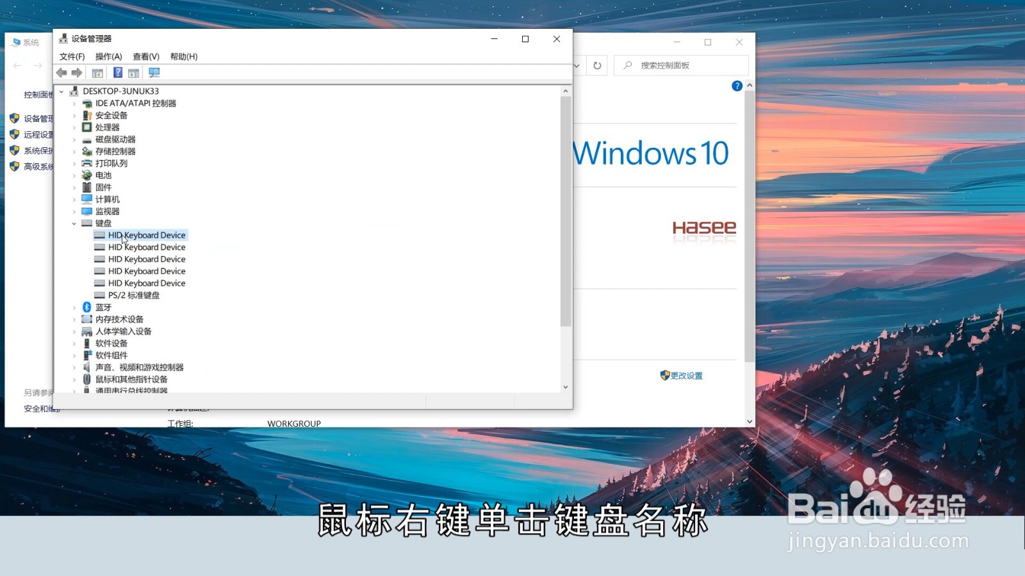
Task: Open 更改设置 in the System window
Action: (685, 376)
